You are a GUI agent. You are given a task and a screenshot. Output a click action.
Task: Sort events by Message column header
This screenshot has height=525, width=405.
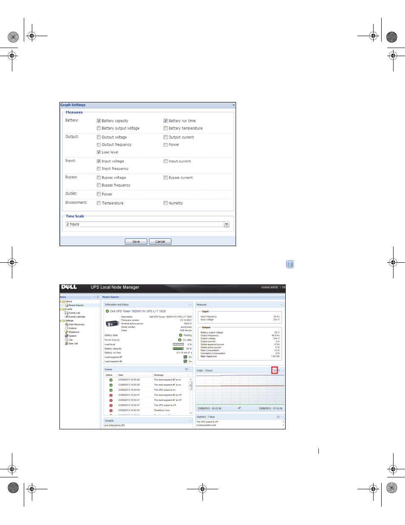pyautogui.click(x=159, y=375)
